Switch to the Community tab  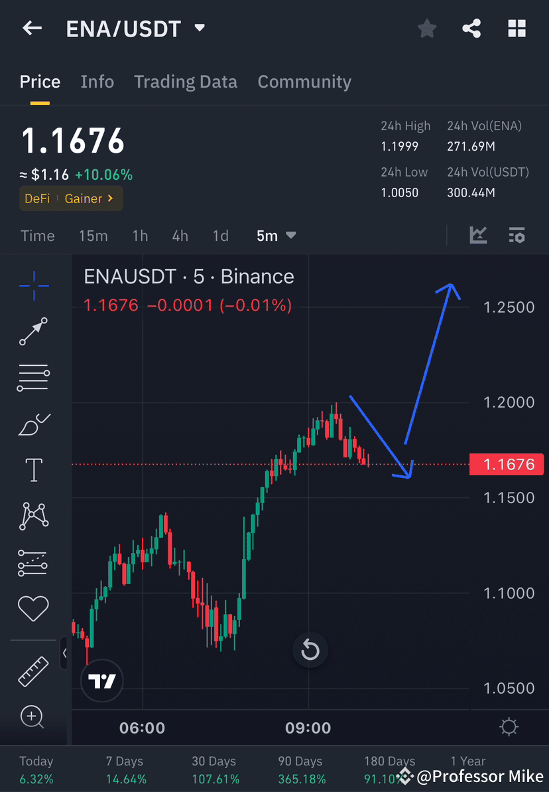point(304,81)
